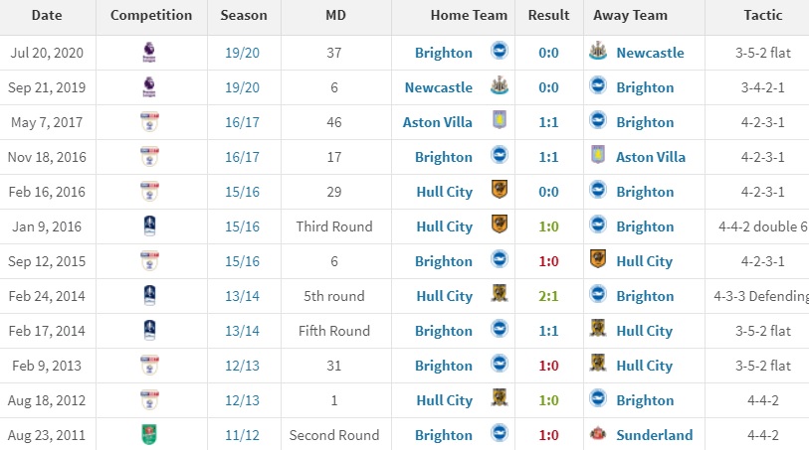Click FA Cup icon for Jan 9, 2016 match

tap(149, 226)
